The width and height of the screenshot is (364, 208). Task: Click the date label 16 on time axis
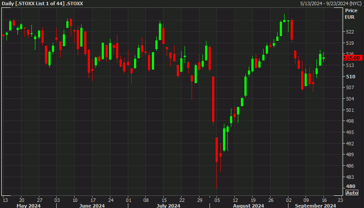pos(324,200)
